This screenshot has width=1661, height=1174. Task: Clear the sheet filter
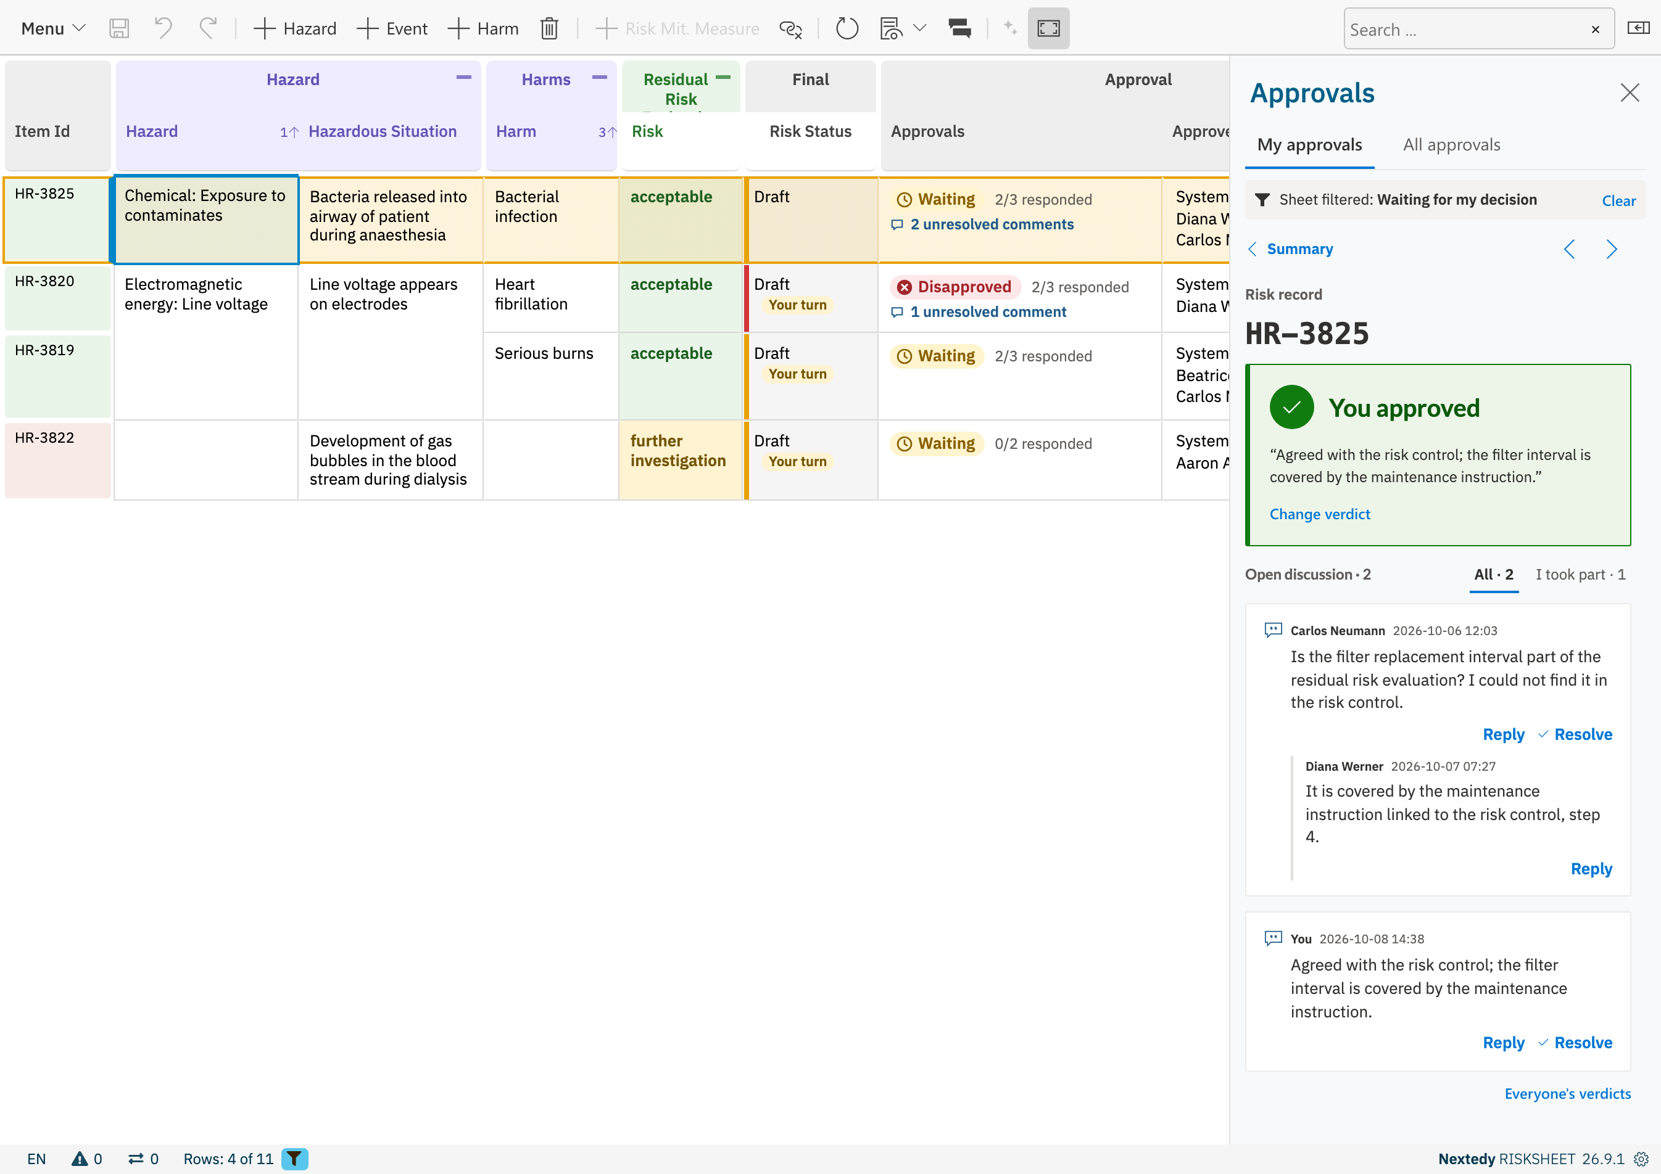click(1618, 201)
